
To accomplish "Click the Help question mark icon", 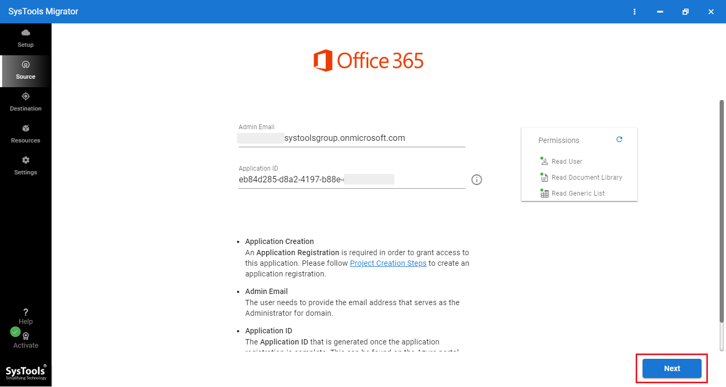I will [26, 312].
